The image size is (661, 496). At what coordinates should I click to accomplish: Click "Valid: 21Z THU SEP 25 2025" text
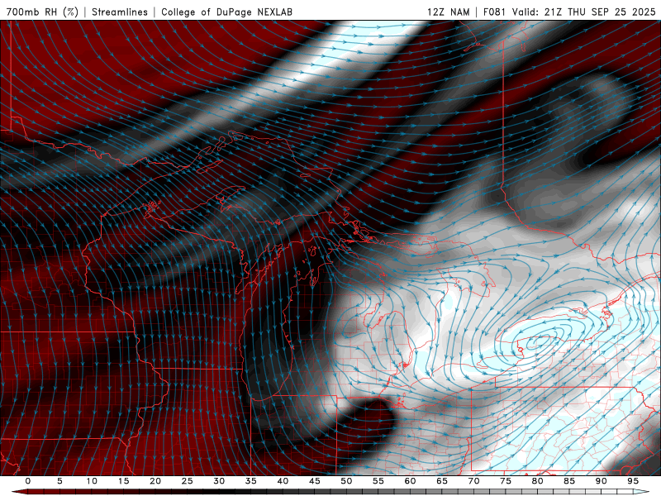pyautogui.click(x=584, y=12)
